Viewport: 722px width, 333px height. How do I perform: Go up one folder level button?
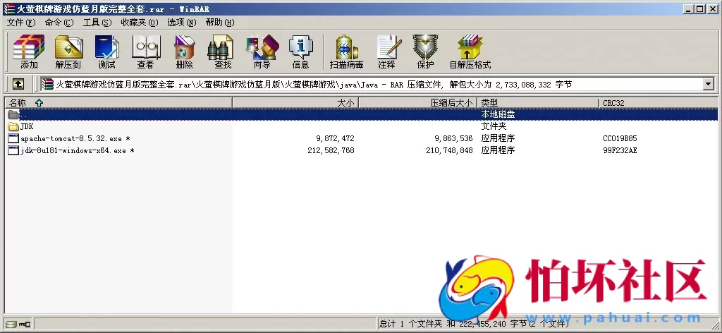(x=18, y=85)
